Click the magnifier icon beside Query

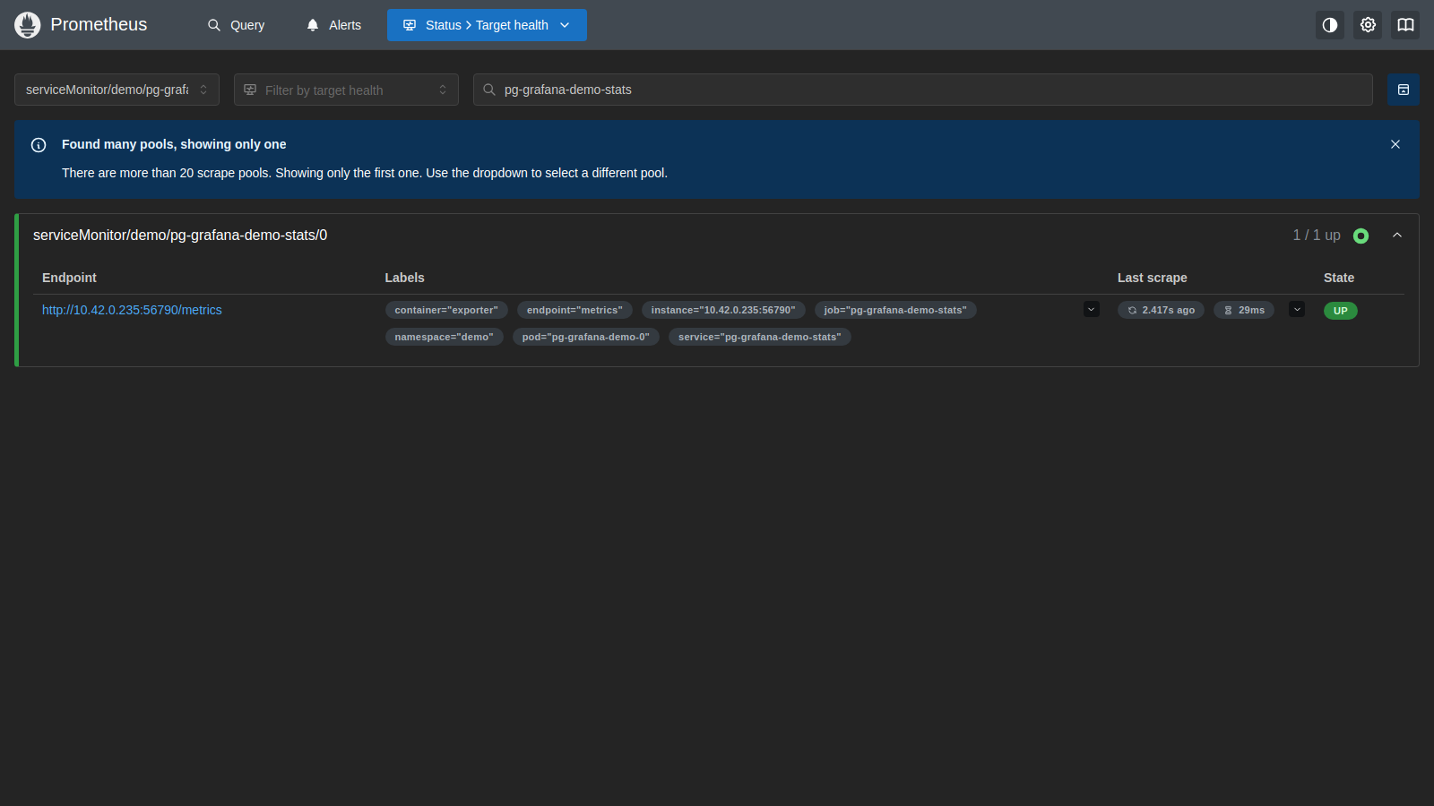[x=214, y=25]
